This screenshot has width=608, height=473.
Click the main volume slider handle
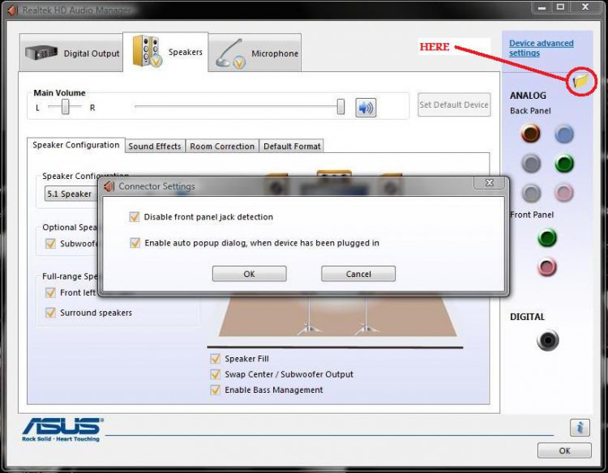340,107
